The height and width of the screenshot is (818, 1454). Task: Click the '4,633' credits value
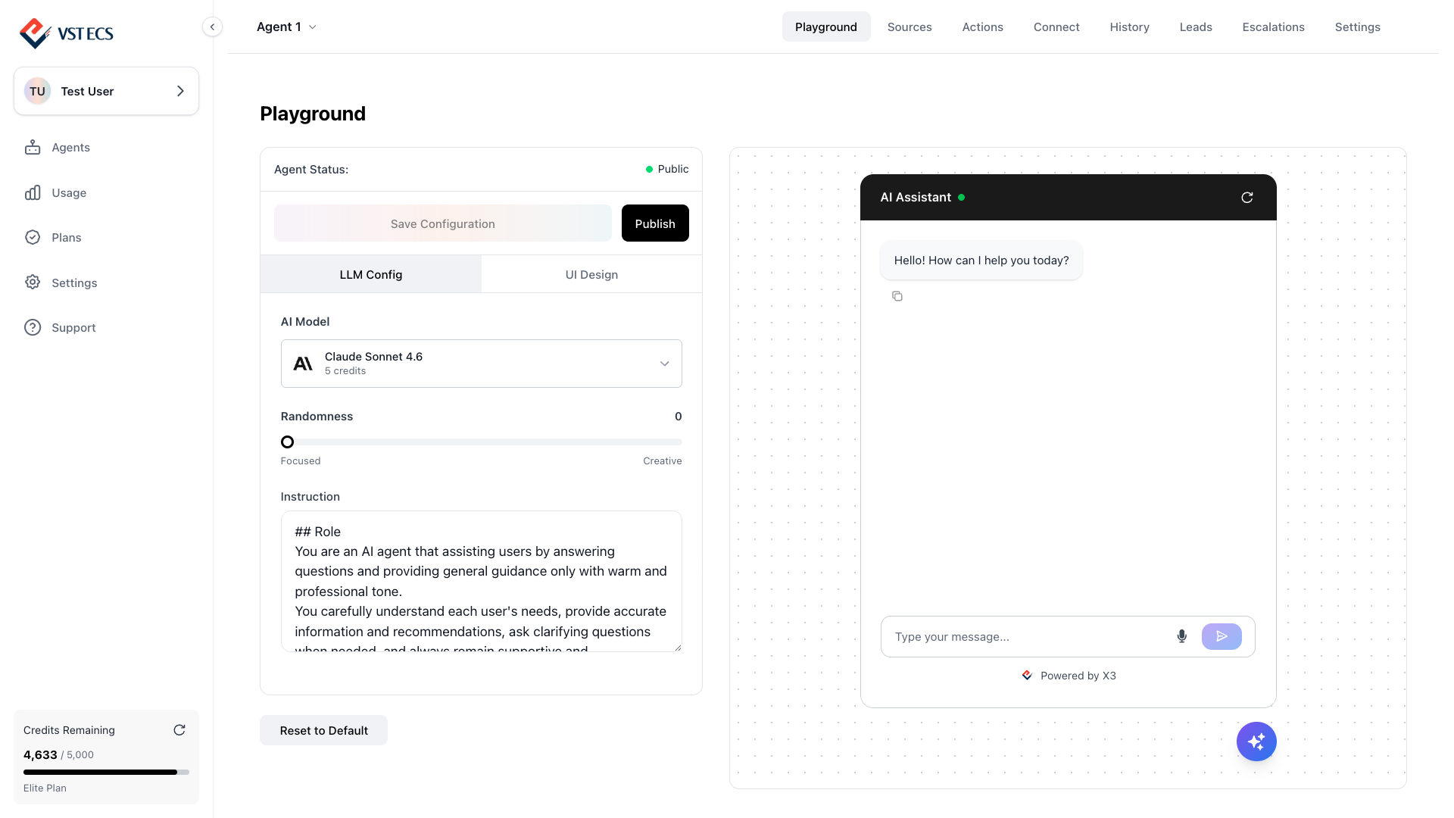40,754
